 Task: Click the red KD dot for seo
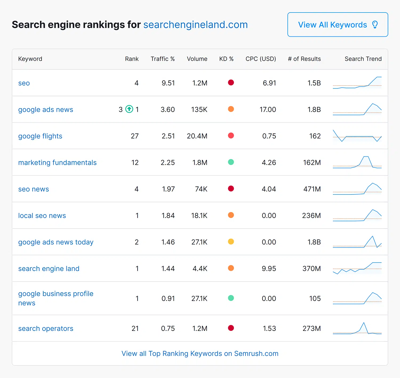click(231, 83)
